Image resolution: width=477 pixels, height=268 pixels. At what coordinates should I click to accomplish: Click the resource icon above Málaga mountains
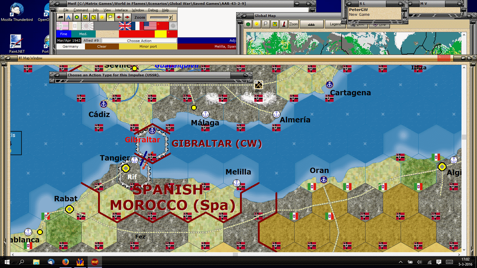click(258, 85)
